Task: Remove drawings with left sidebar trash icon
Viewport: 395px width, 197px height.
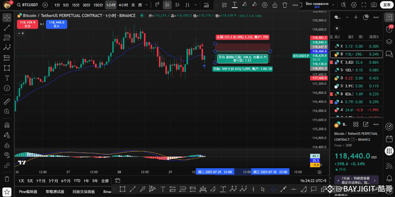Action: click(x=7, y=179)
